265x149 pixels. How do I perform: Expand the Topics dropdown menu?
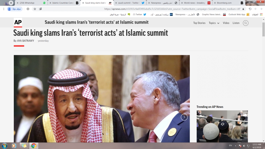214,23
